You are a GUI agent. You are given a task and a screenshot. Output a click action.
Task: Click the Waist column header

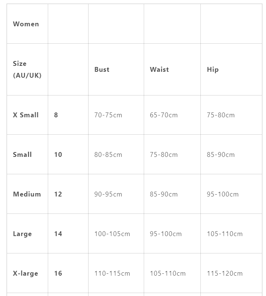point(159,70)
